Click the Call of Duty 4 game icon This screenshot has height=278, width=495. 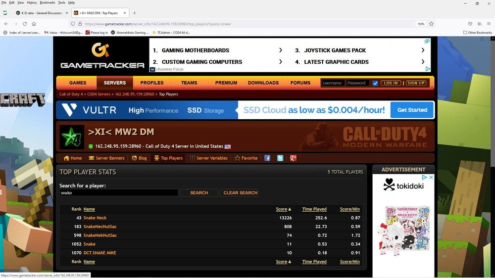72,137
